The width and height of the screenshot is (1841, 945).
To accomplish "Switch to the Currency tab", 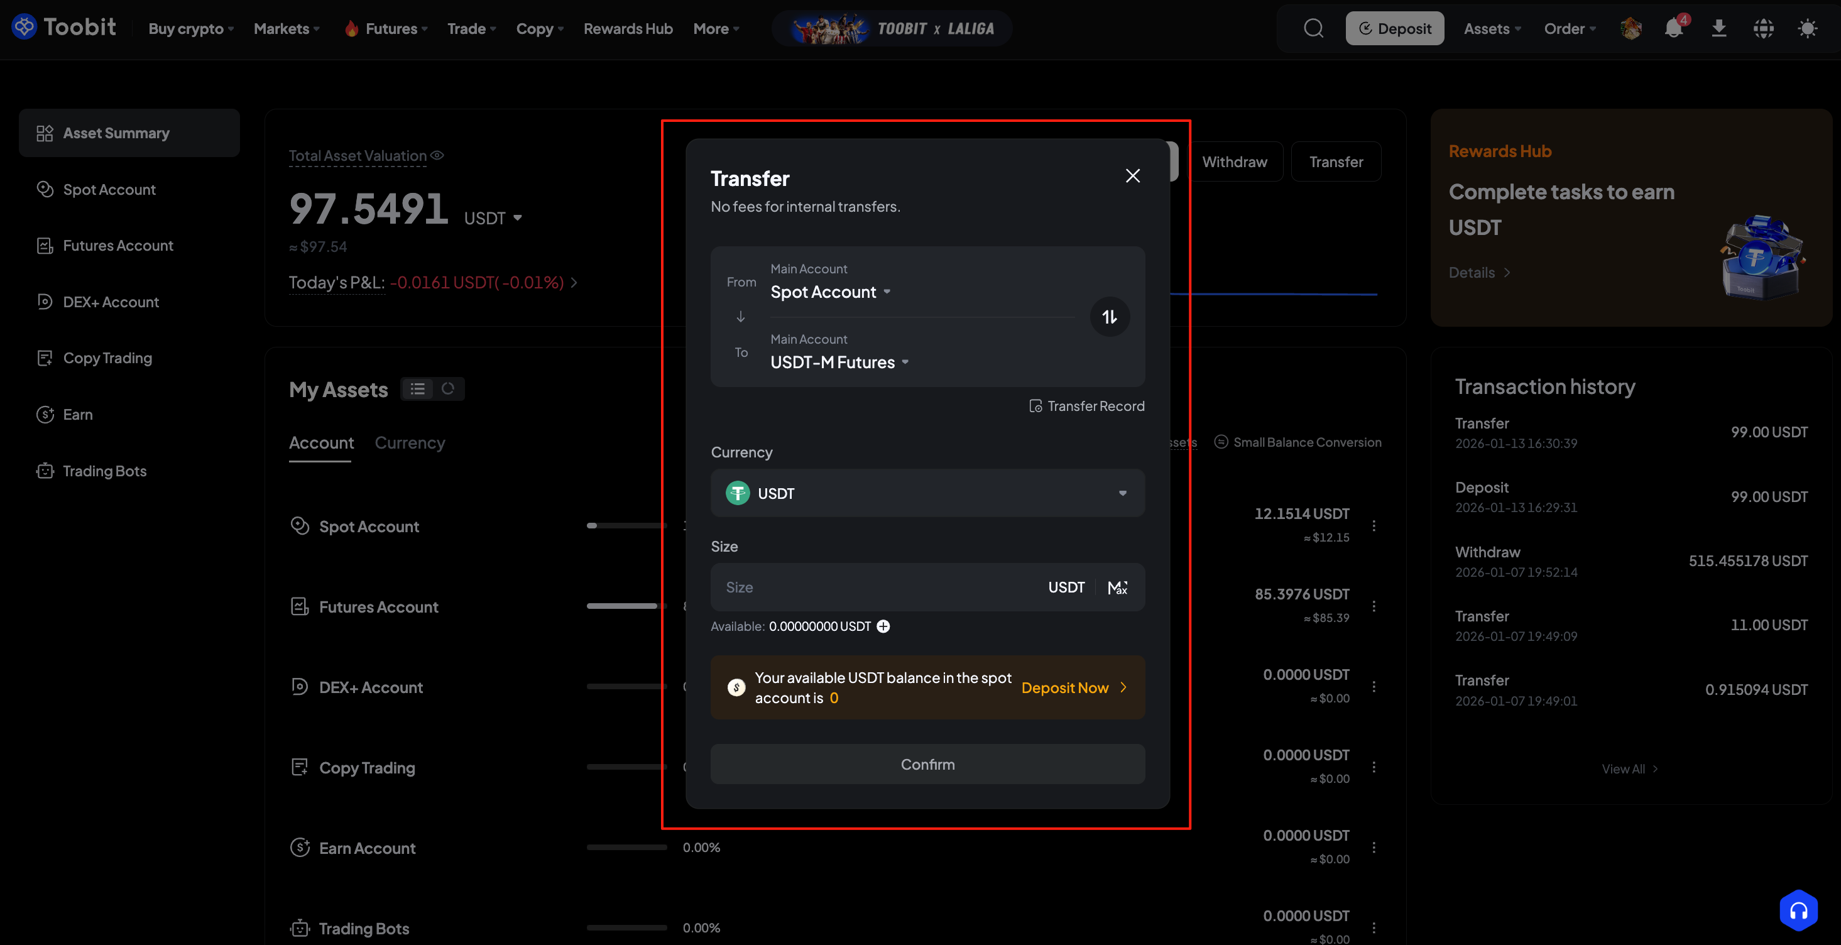I will [x=410, y=443].
